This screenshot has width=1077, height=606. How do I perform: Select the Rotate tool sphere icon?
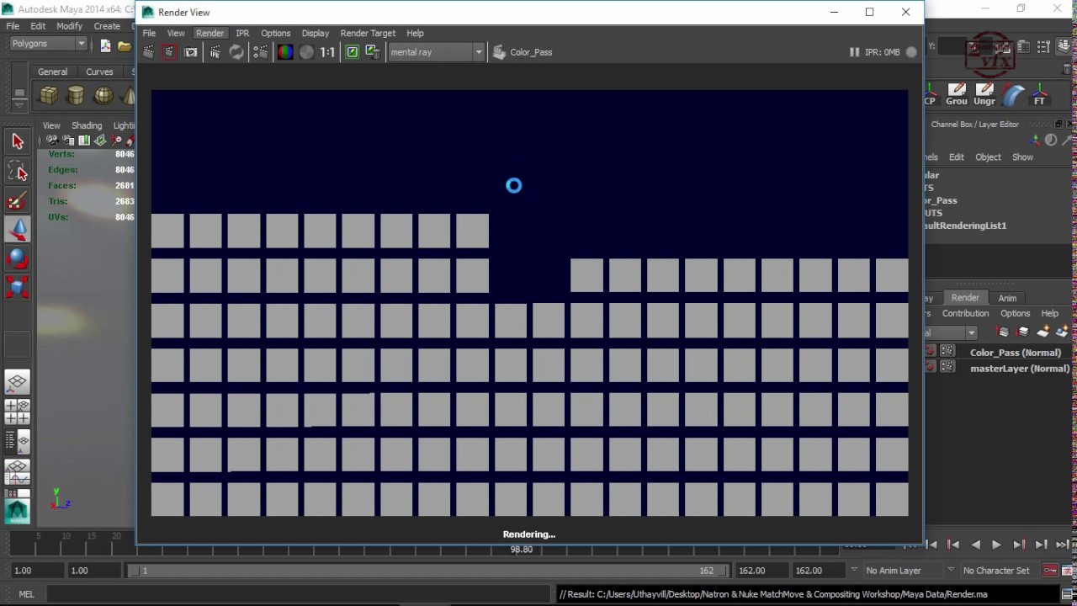click(17, 258)
